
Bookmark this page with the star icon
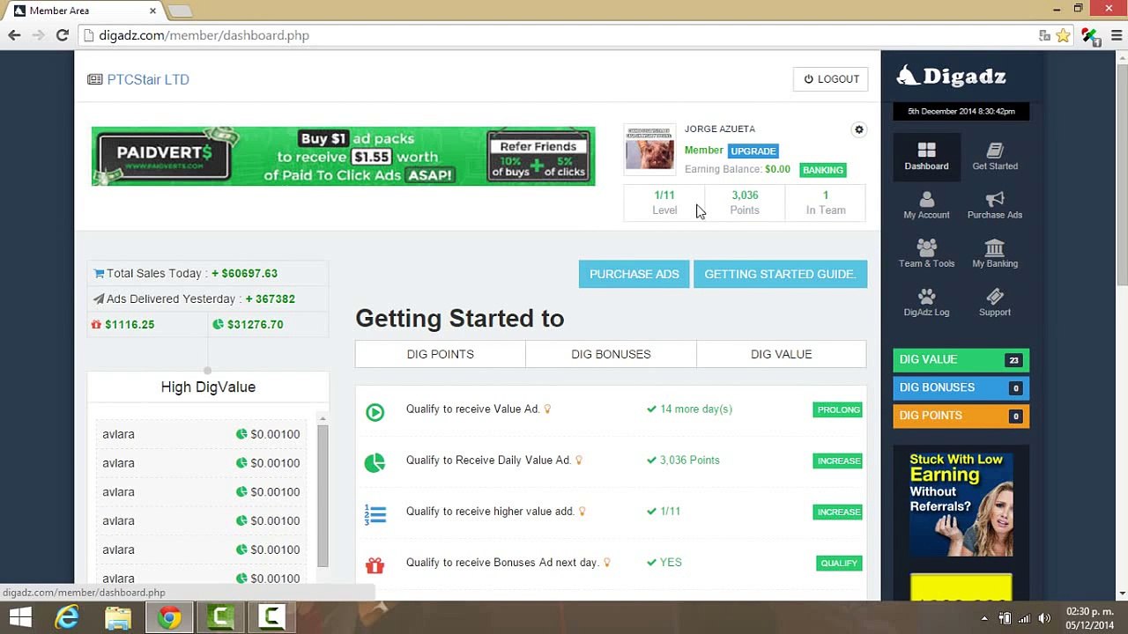1063,35
